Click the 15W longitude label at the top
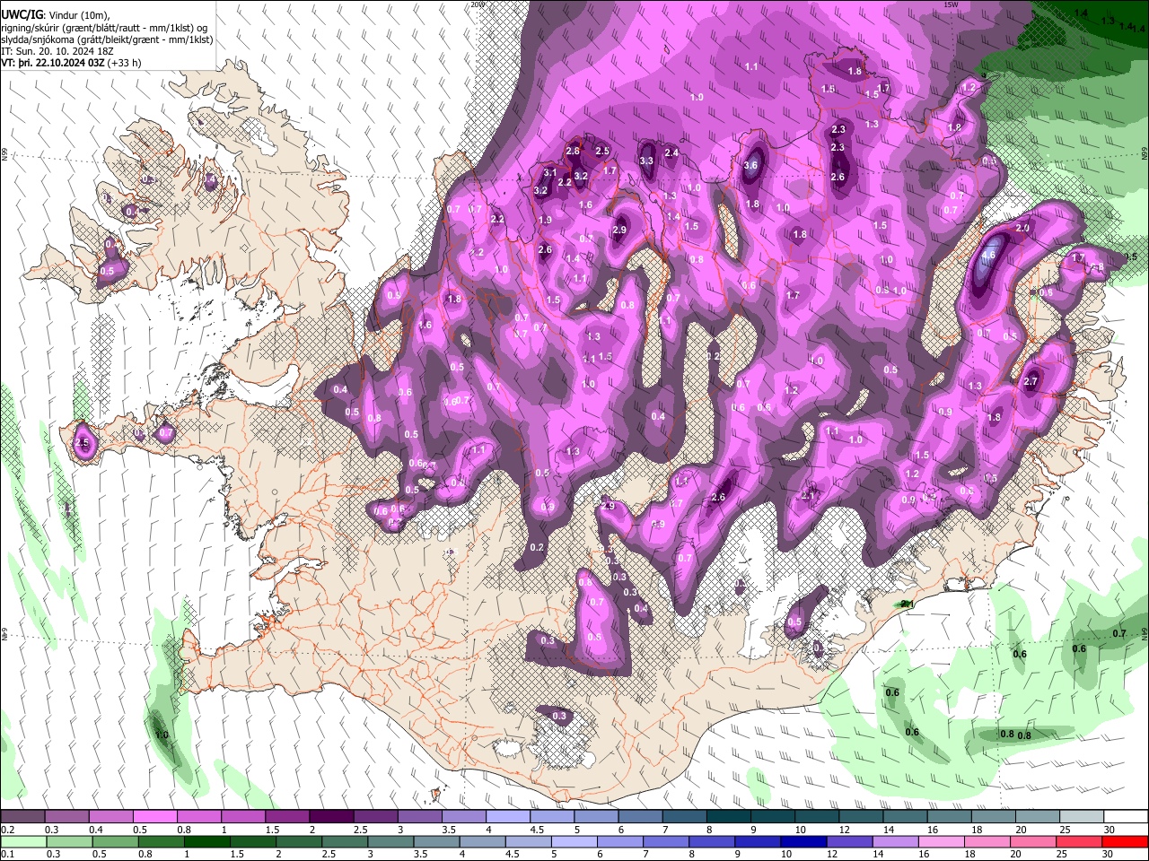1149x861 pixels. 951,4
